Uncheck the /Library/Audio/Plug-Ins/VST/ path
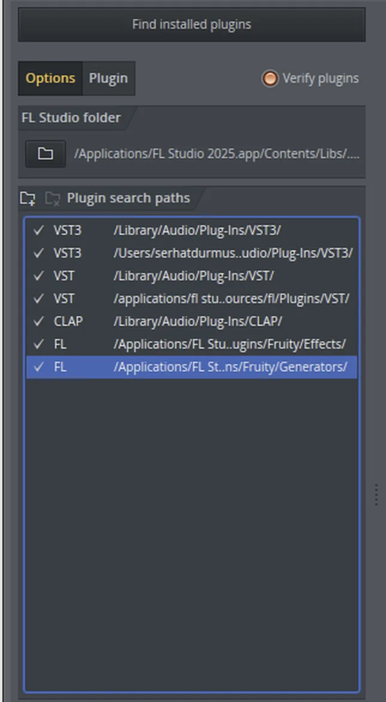 [x=39, y=276]
